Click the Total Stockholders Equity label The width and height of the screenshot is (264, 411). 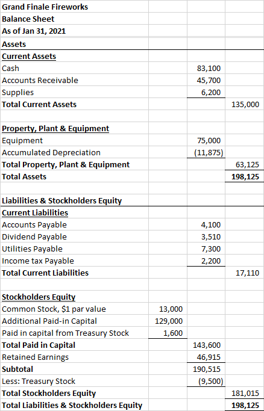click(49, 394)
